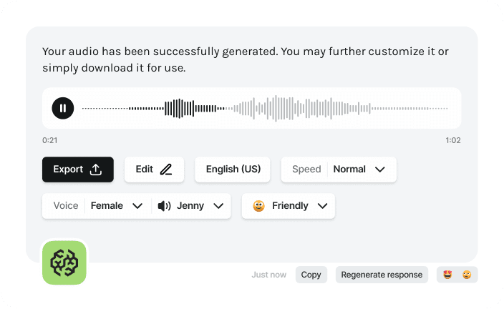
Task: Click the green AI assistant avatar
Action: [x=64, y=263]
